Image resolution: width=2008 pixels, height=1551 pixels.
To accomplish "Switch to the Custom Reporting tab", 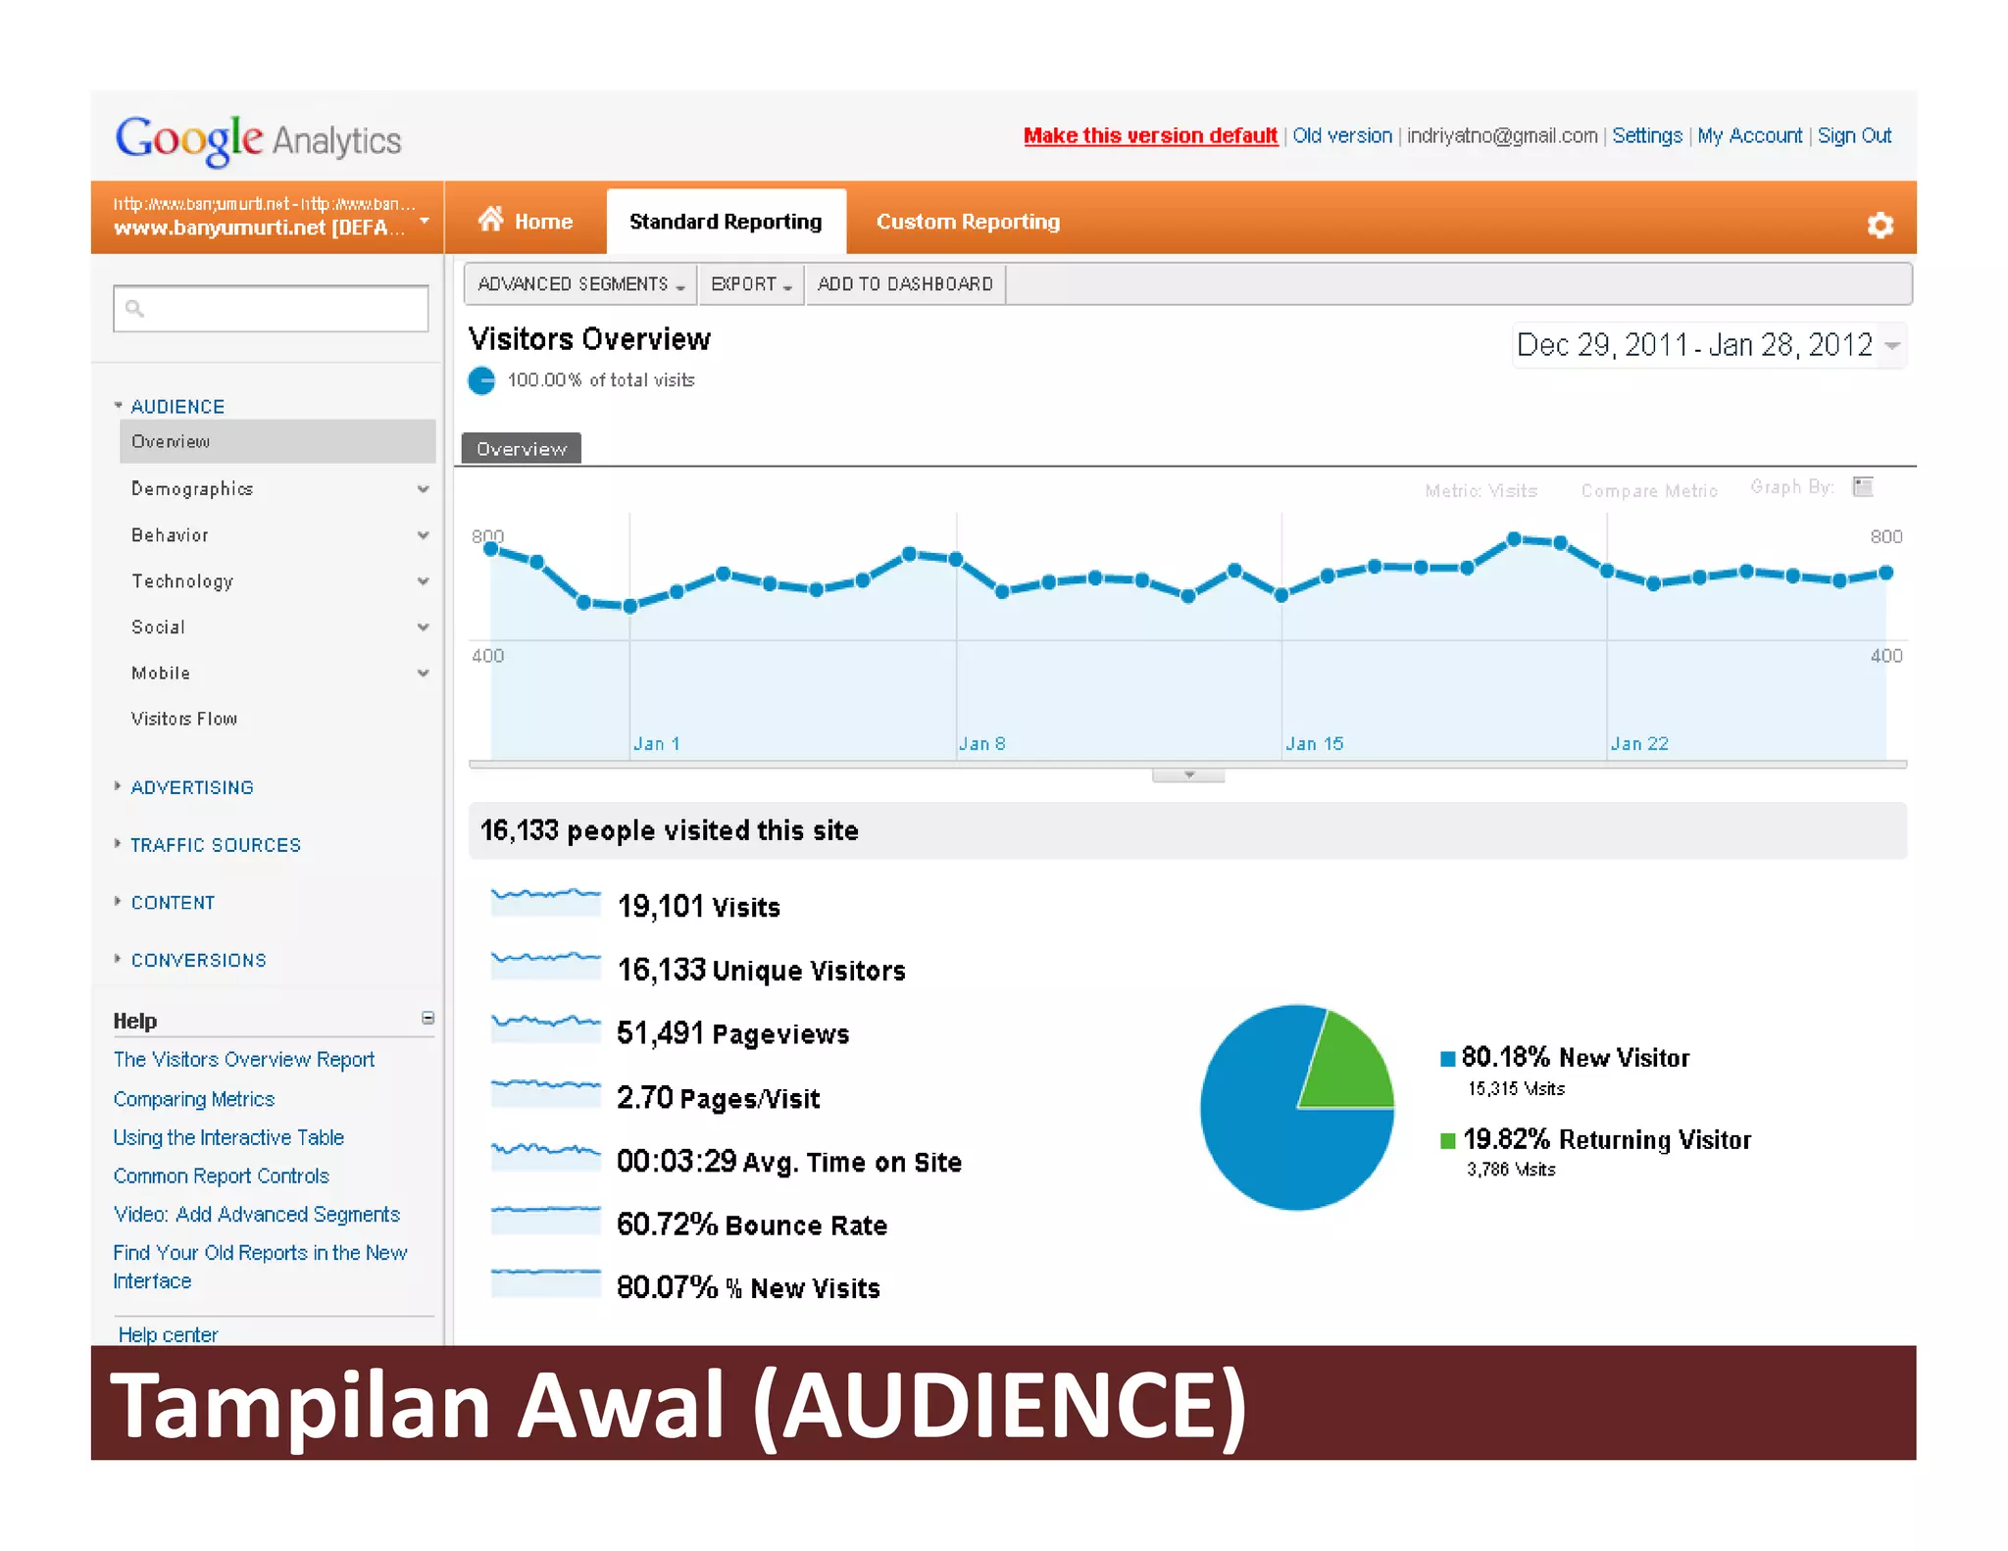I will click(968, 222).
